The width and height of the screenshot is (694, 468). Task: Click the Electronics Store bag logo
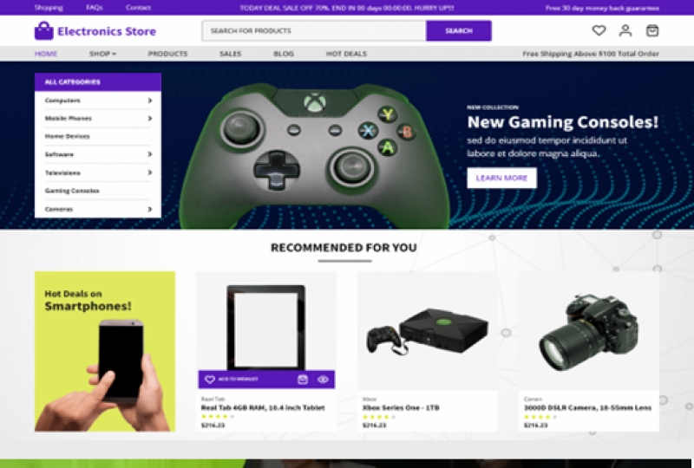pyautogui.click(x=44, y=30)
